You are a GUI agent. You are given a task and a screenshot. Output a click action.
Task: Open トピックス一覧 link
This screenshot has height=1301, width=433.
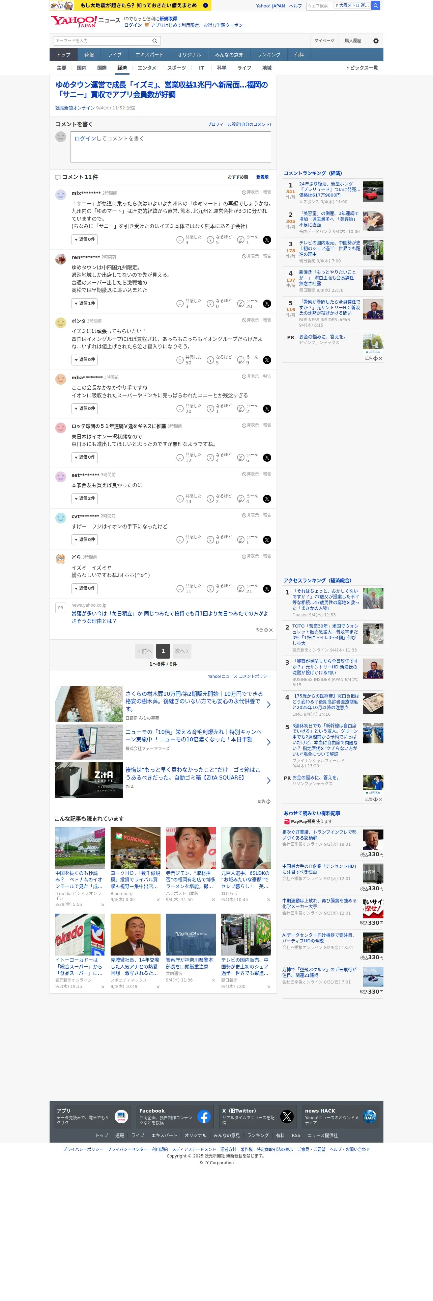point(362,68)
